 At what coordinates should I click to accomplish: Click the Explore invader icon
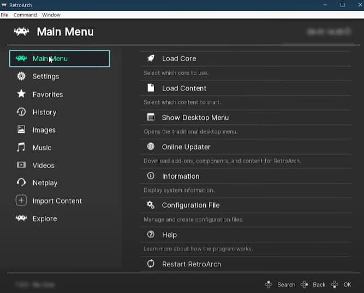click(21, 218)
